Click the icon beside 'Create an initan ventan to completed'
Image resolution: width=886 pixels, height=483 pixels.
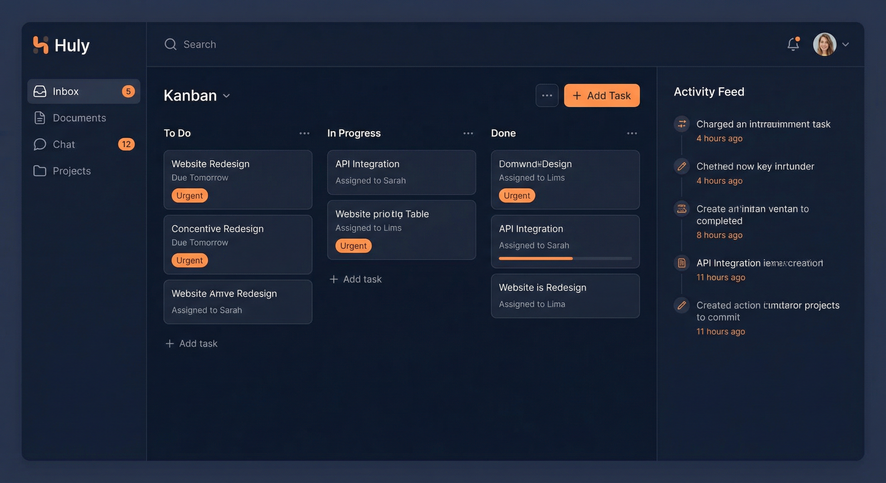(682, 209)
